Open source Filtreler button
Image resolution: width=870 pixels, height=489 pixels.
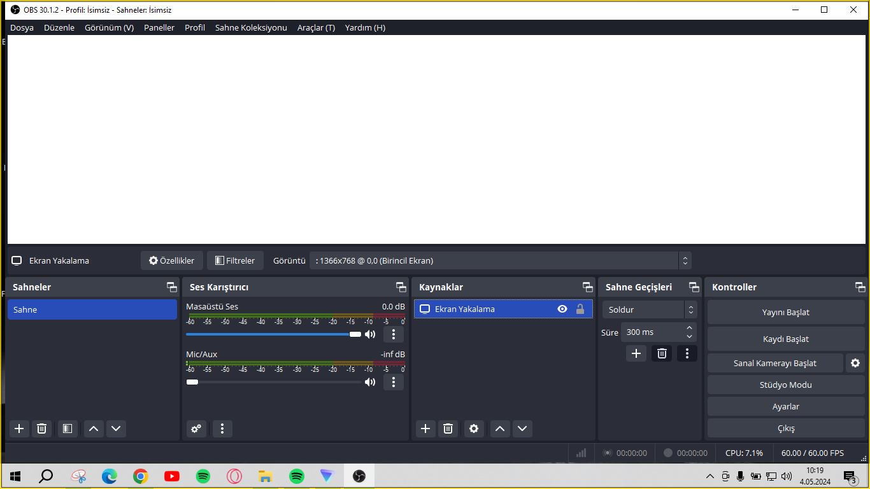[235, 260]
